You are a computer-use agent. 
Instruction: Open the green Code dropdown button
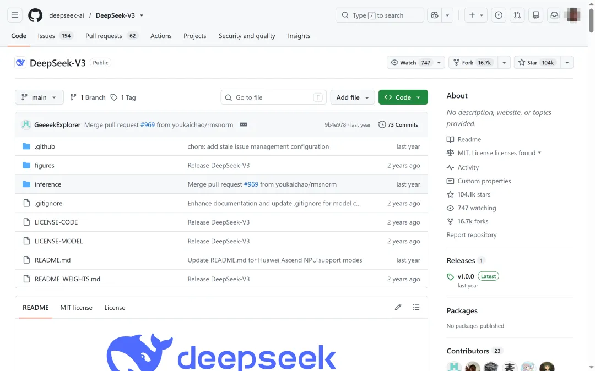pos(403,97)
